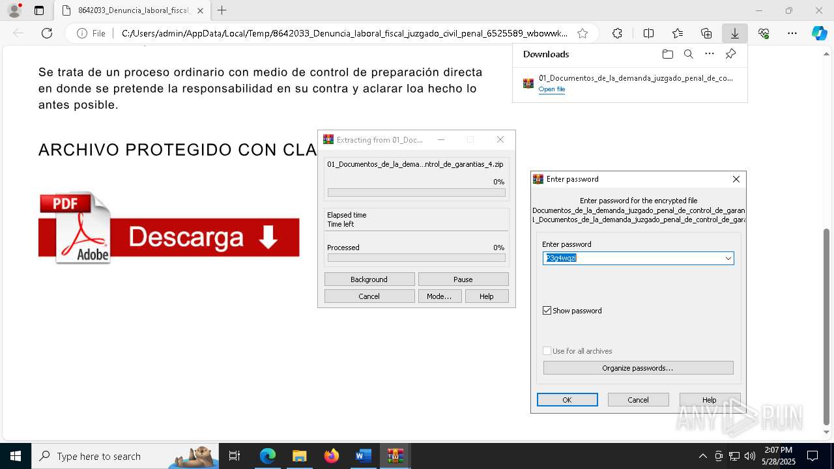The image size is (834, 469).
Task: Click the Downloads toolbar icon
Action: (x=735, y=33)
